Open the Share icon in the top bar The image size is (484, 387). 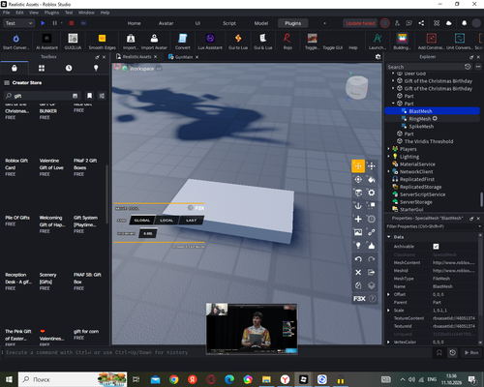421,23
